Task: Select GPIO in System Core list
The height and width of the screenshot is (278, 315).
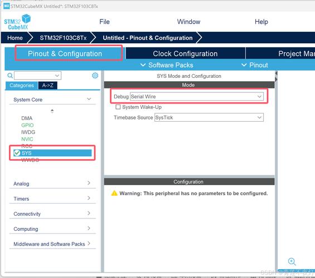Action: click(27, 125)
